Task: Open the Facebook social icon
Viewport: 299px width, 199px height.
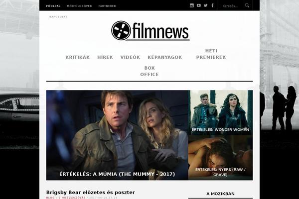Action: point(212,5)
